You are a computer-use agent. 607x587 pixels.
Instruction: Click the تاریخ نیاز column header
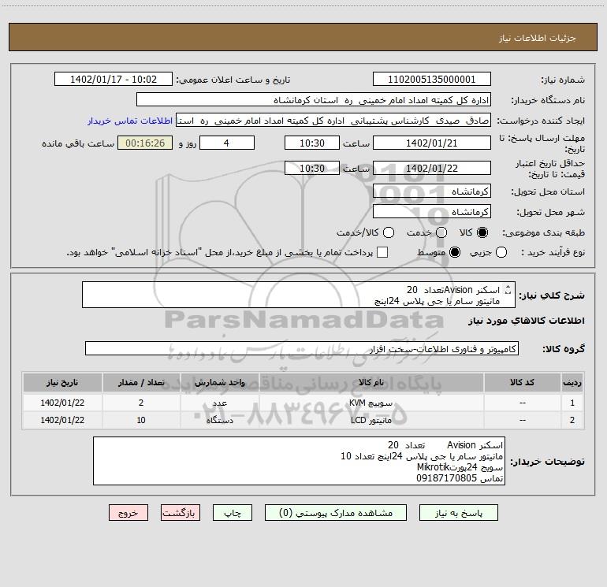click(x=62, y=383)
